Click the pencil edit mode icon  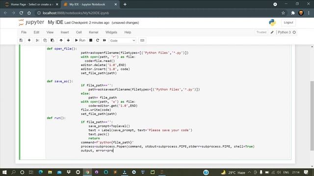point(272,32)
